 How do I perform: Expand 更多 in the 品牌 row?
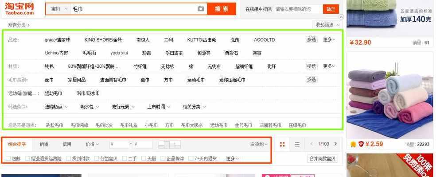tap(329, 40)
